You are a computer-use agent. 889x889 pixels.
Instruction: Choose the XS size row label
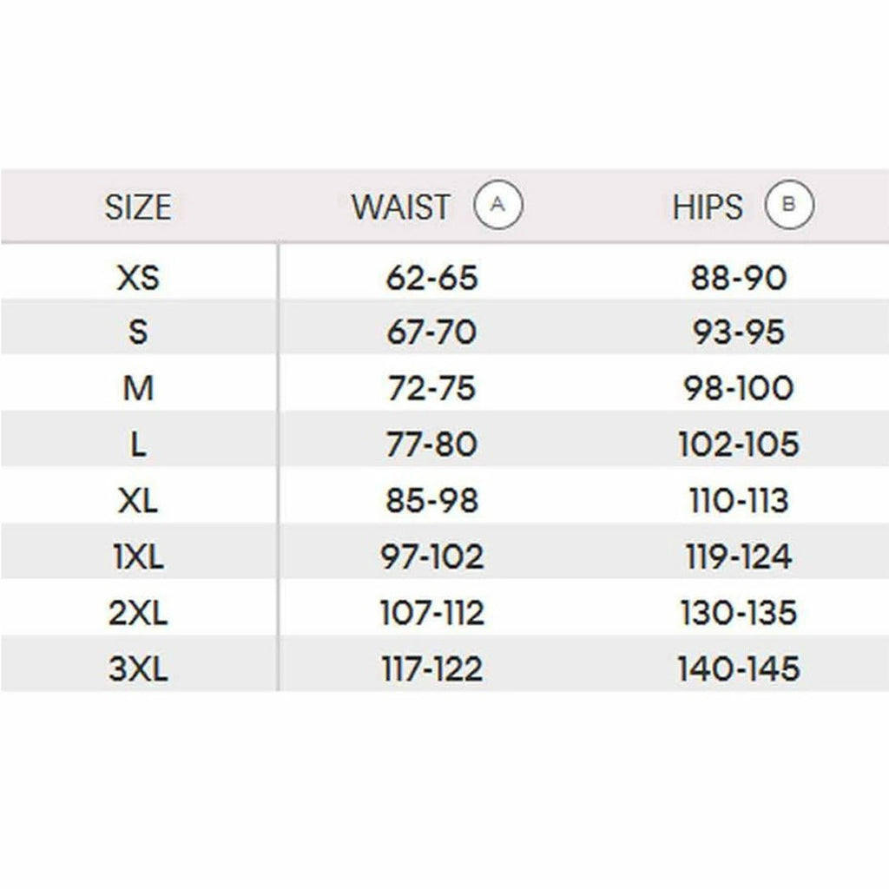coord(138,278)
